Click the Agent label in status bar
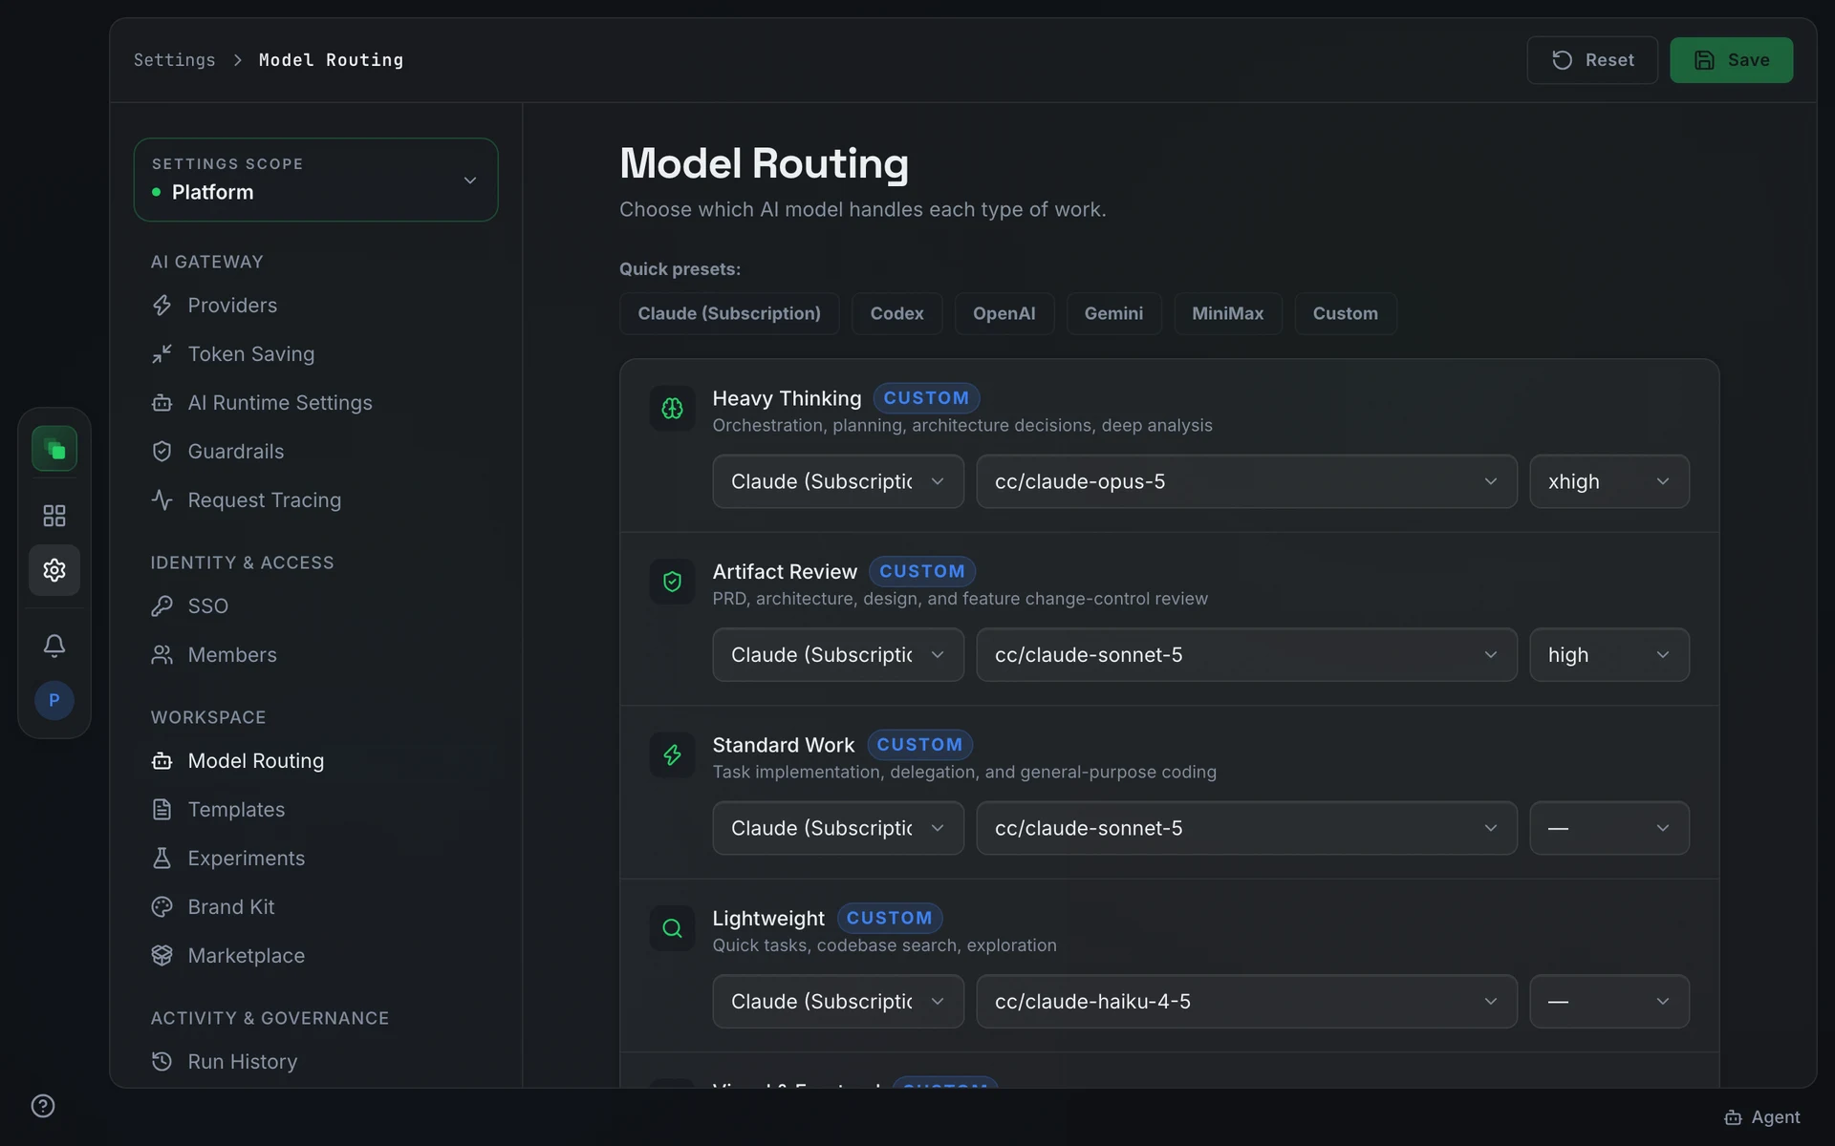1835x1146 pixels. 1776,1117
